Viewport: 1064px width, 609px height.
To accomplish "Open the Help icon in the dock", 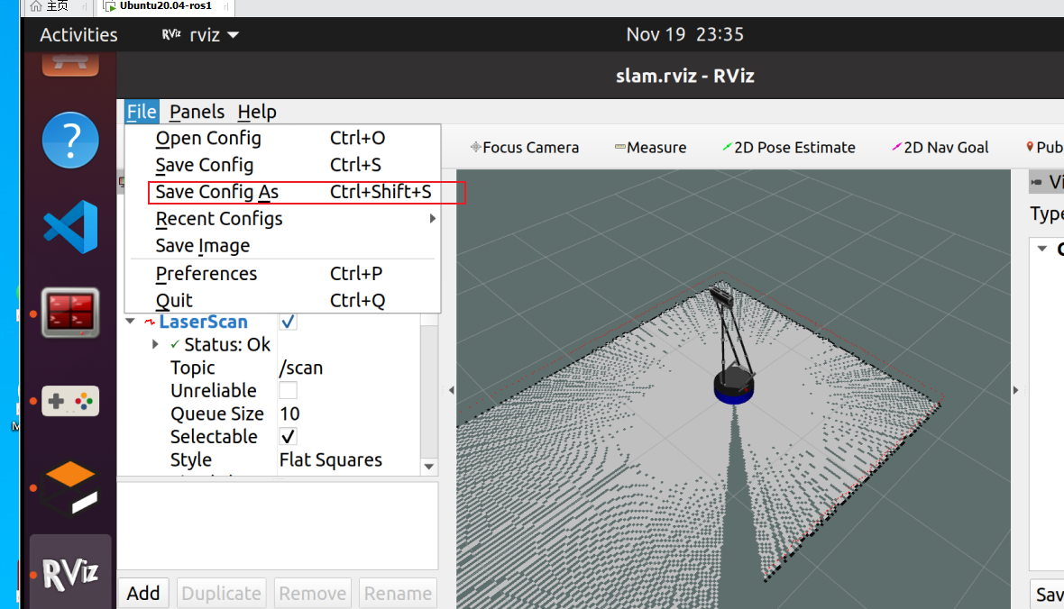I will pos(70,141).
